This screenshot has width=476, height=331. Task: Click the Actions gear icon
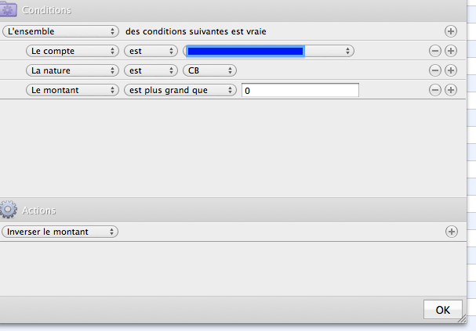tap(8, 209)
